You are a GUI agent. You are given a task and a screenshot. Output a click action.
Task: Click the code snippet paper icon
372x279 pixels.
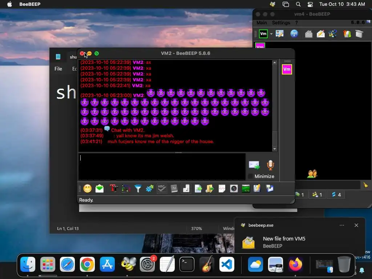point(222,189)
